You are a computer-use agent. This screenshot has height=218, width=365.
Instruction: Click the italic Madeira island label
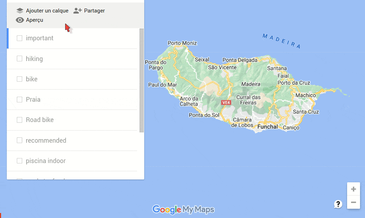(x=251, y=84)
